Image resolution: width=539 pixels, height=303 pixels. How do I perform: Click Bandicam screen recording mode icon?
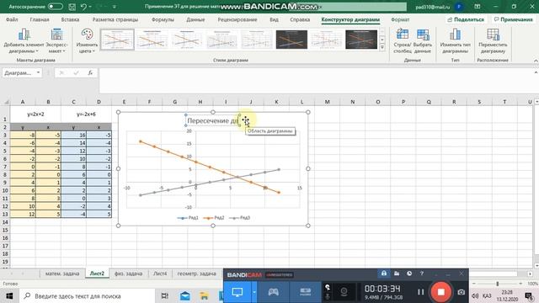pos(237,292)
